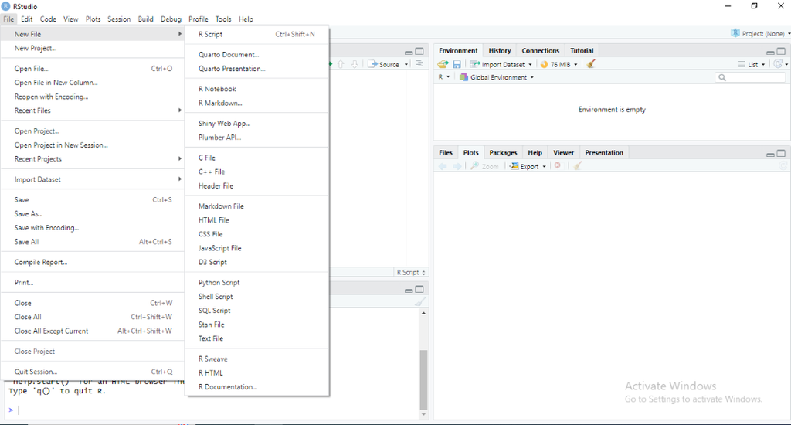Click the memory usage pie icon

[545, 65]
